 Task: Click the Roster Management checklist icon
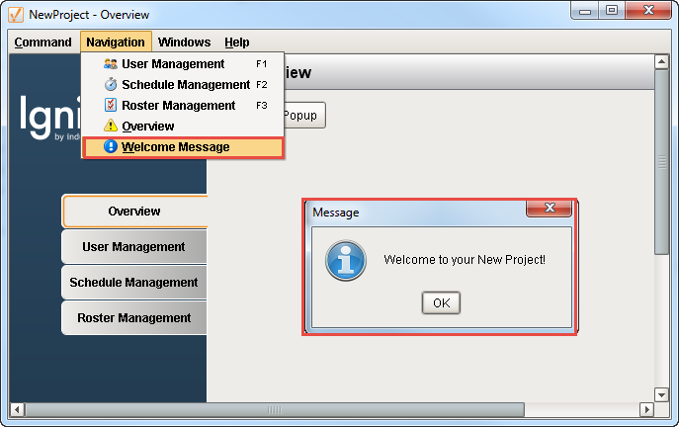point(111,106)
